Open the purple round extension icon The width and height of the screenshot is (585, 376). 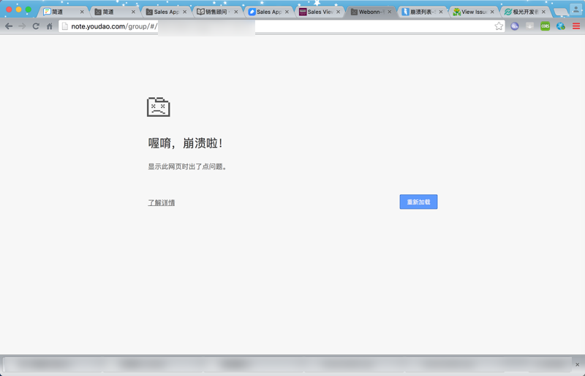pos(515,26)
